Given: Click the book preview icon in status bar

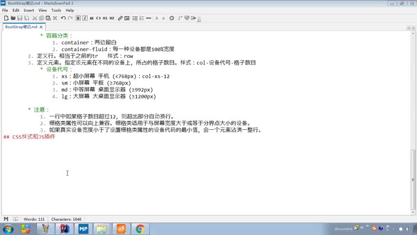Looking at the screenshot, I should click(x=16, y=219).
